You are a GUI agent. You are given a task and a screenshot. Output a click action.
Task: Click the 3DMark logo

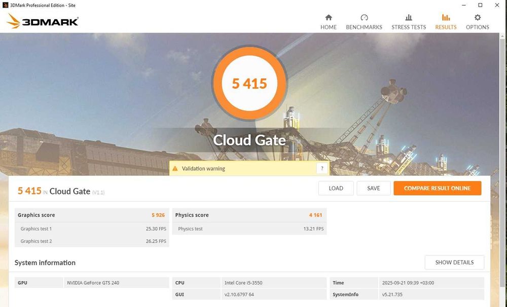tap(43, 21)
